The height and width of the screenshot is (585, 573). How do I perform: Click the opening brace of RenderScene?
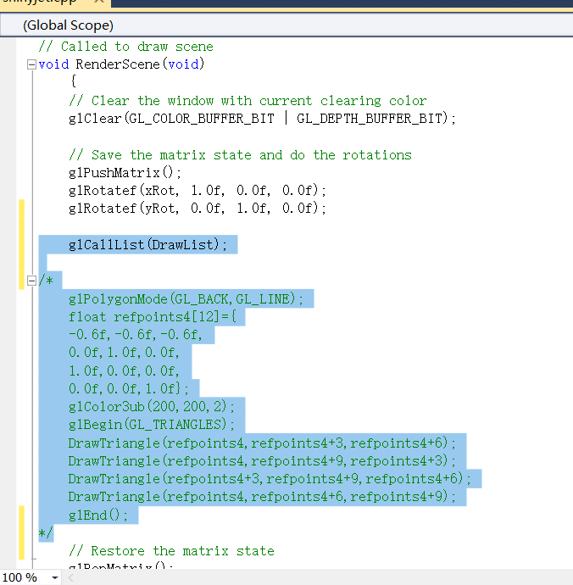(x=74, y=81)
